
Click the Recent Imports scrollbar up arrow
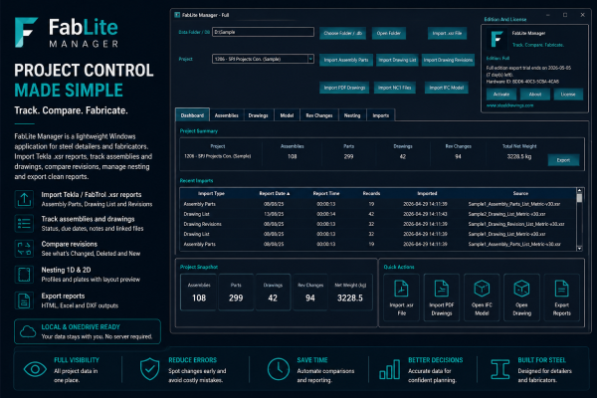579,190
